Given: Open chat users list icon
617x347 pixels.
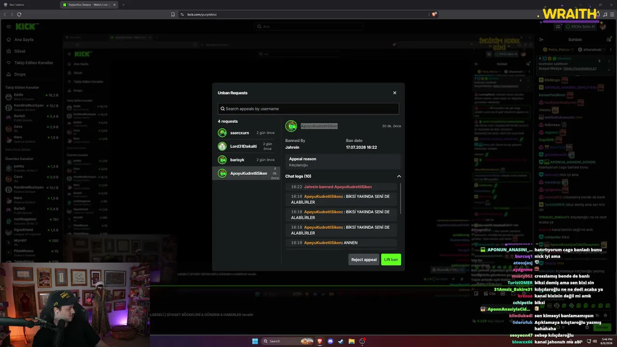Looking at the screenshot, I should (609, 40).
